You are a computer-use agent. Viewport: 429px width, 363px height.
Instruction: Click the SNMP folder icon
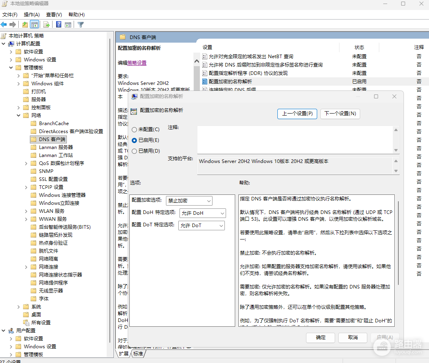tap(33, 171)
